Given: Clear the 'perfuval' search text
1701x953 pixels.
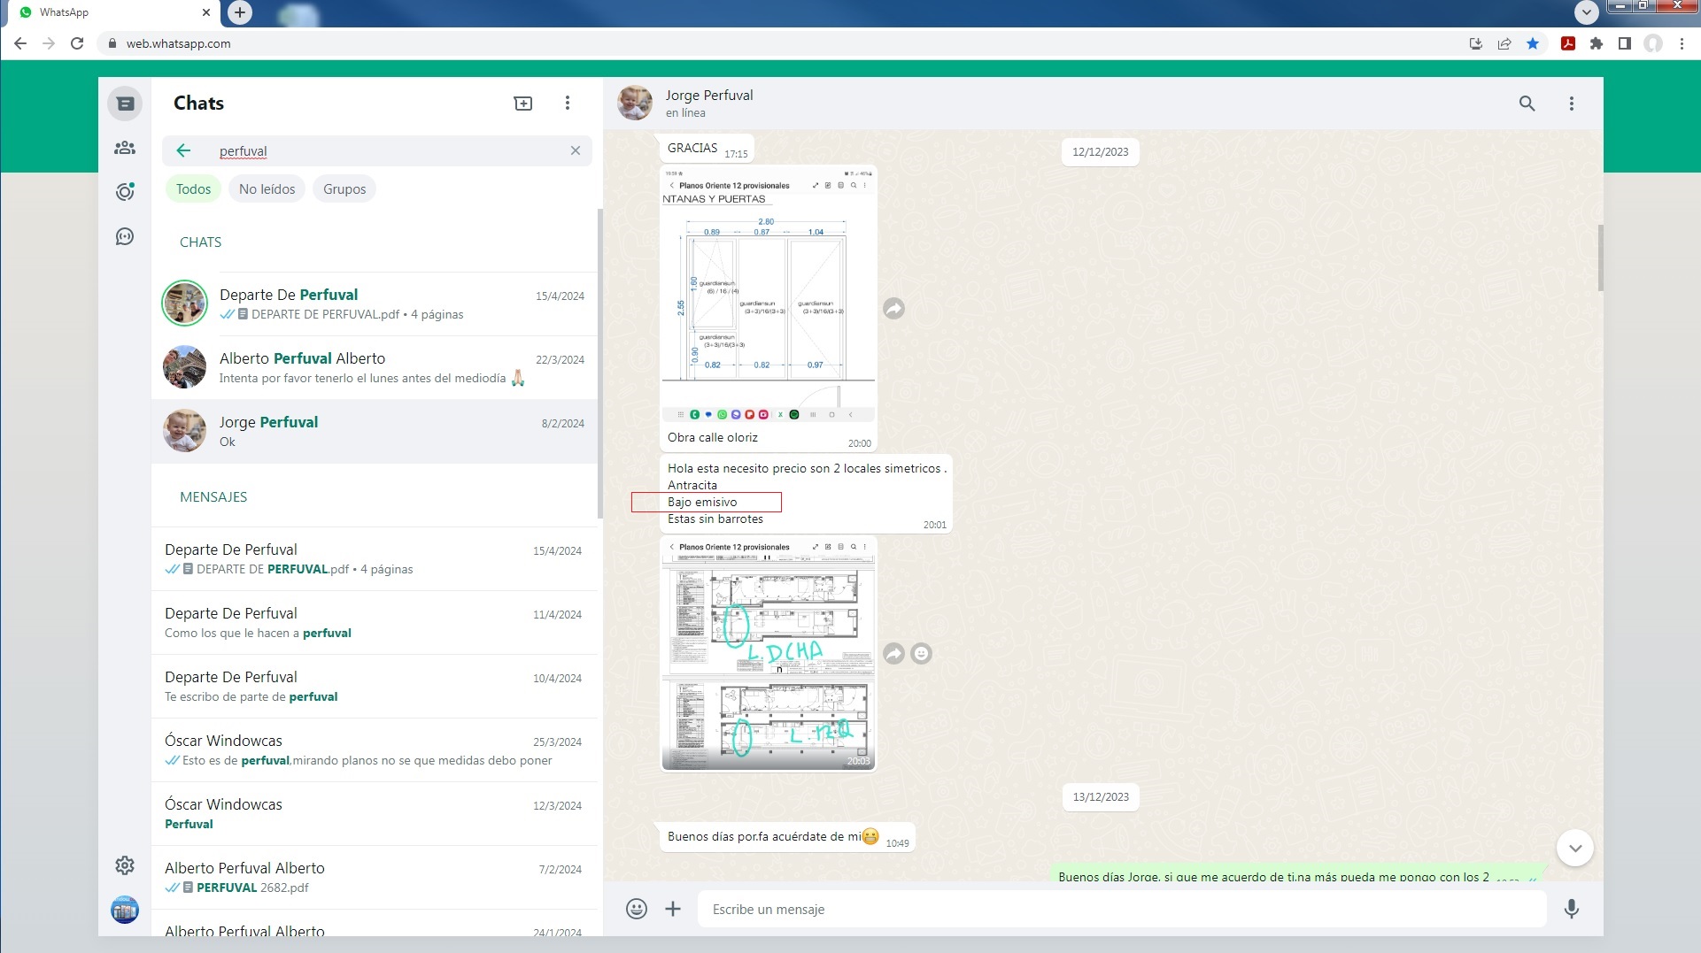Looking at the screenshot, I should point(576,150).
